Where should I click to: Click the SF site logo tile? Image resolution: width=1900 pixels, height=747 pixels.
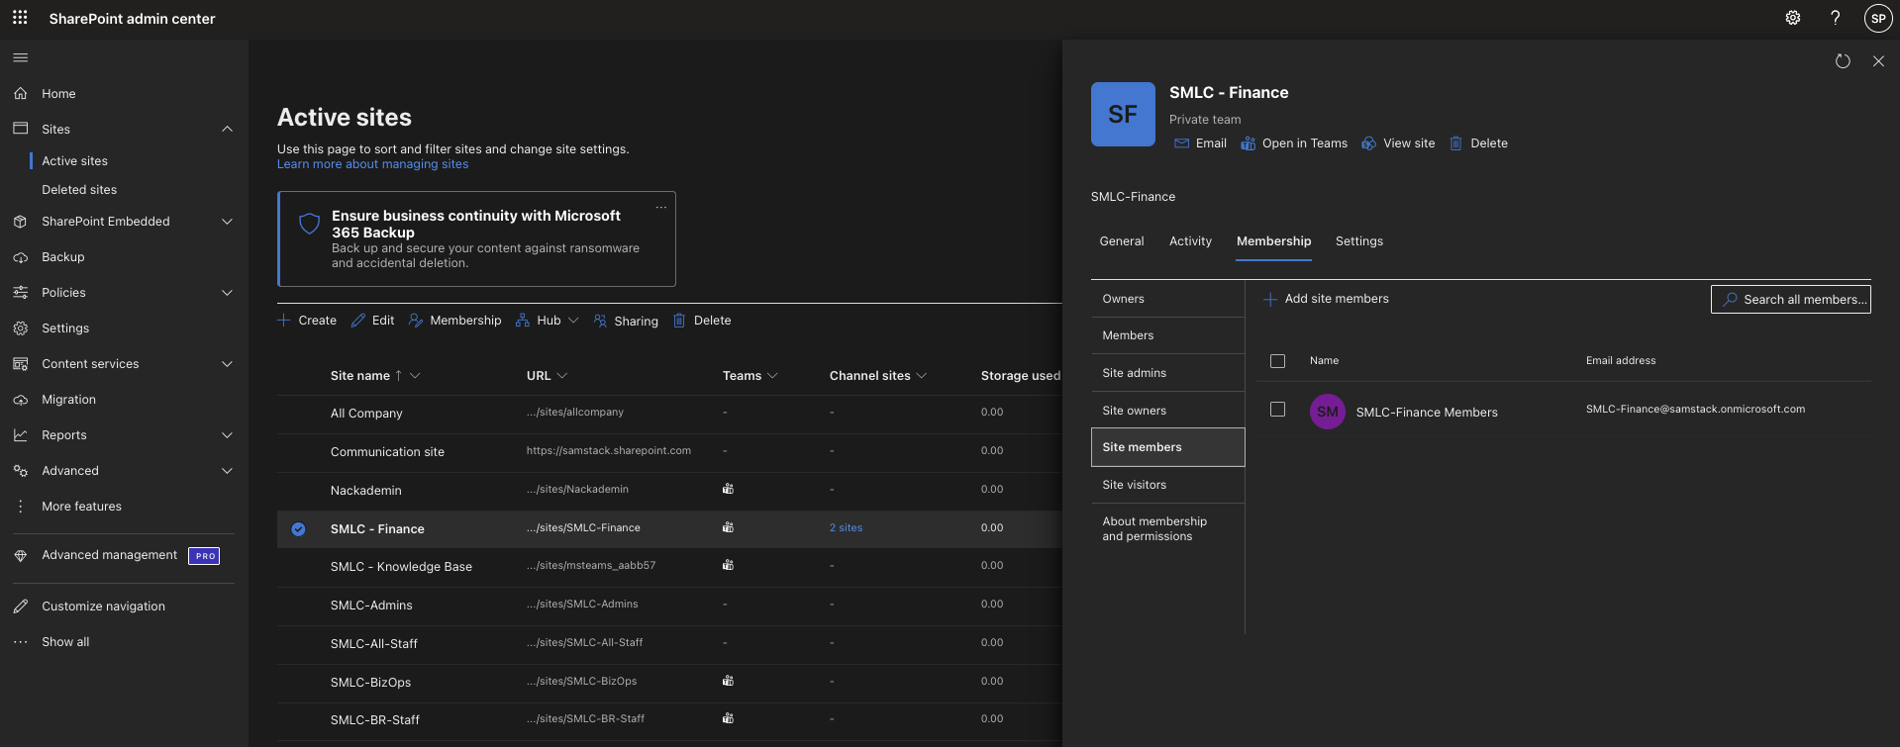[1123, 114]
